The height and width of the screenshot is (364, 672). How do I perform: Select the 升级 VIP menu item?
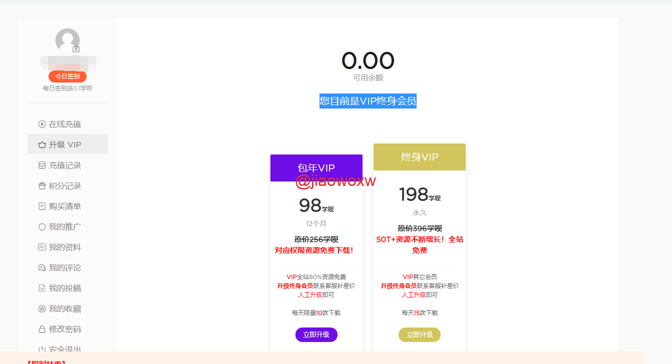[x=68, y=144]
